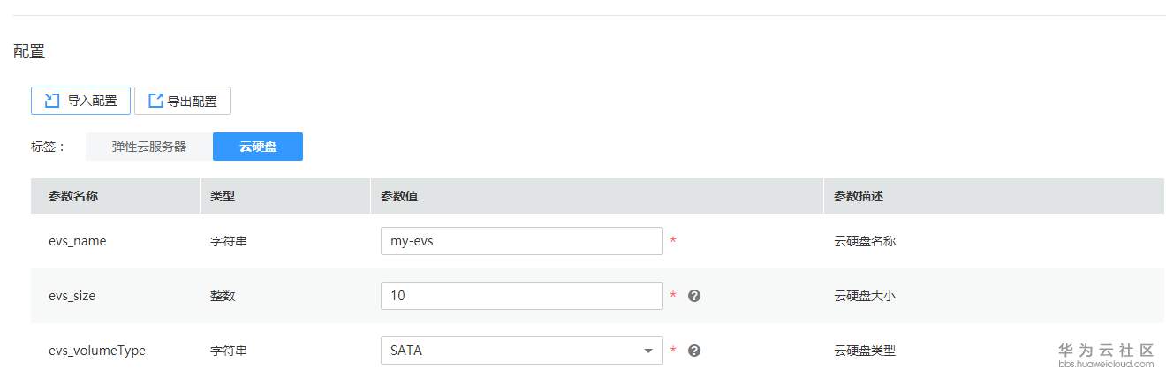Click the red asterisk next to my-evs
Viewport: 1166px width, 377px height.
coord(673,241)
